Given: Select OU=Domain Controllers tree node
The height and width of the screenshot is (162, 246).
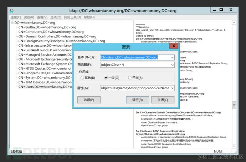Looking at the screenshot, I should (57, 36).
